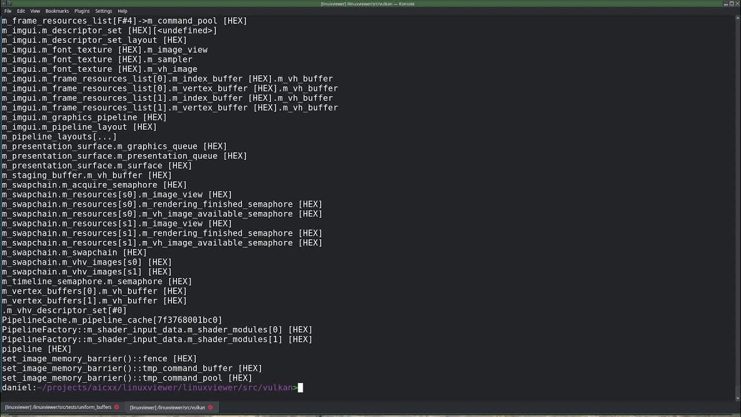
Task: Click 'm_imgui.m_font_texture [HEX].m_sampler' line
Action: point(97,59)
